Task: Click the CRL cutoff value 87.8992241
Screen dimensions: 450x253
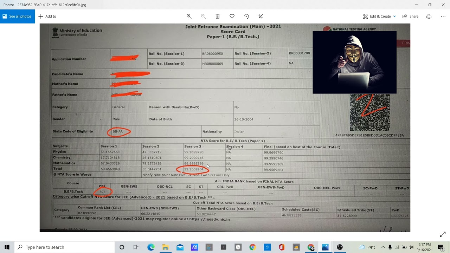Action: coord(87,213)
